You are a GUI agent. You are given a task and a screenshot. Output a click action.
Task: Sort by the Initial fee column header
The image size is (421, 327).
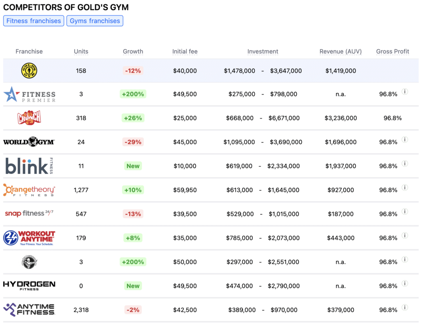coord(185,51)
